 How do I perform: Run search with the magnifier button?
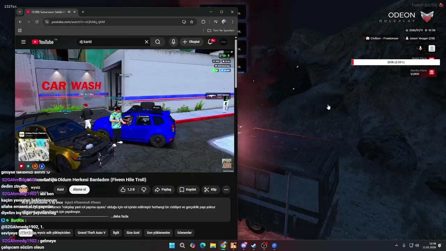point(158,42)
